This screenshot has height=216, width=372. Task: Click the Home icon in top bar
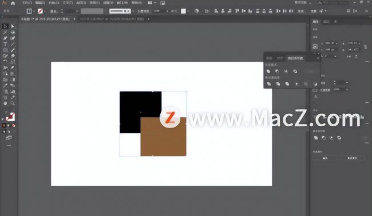(x=13, y=3)
